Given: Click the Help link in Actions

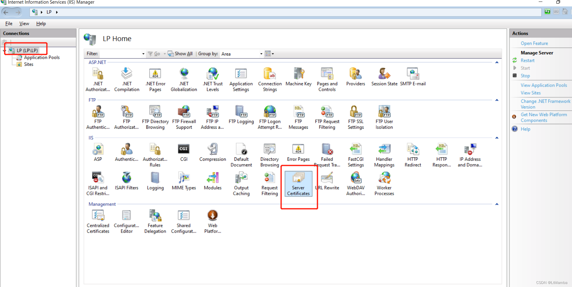Looking at the screenshot, I should 525,129.
